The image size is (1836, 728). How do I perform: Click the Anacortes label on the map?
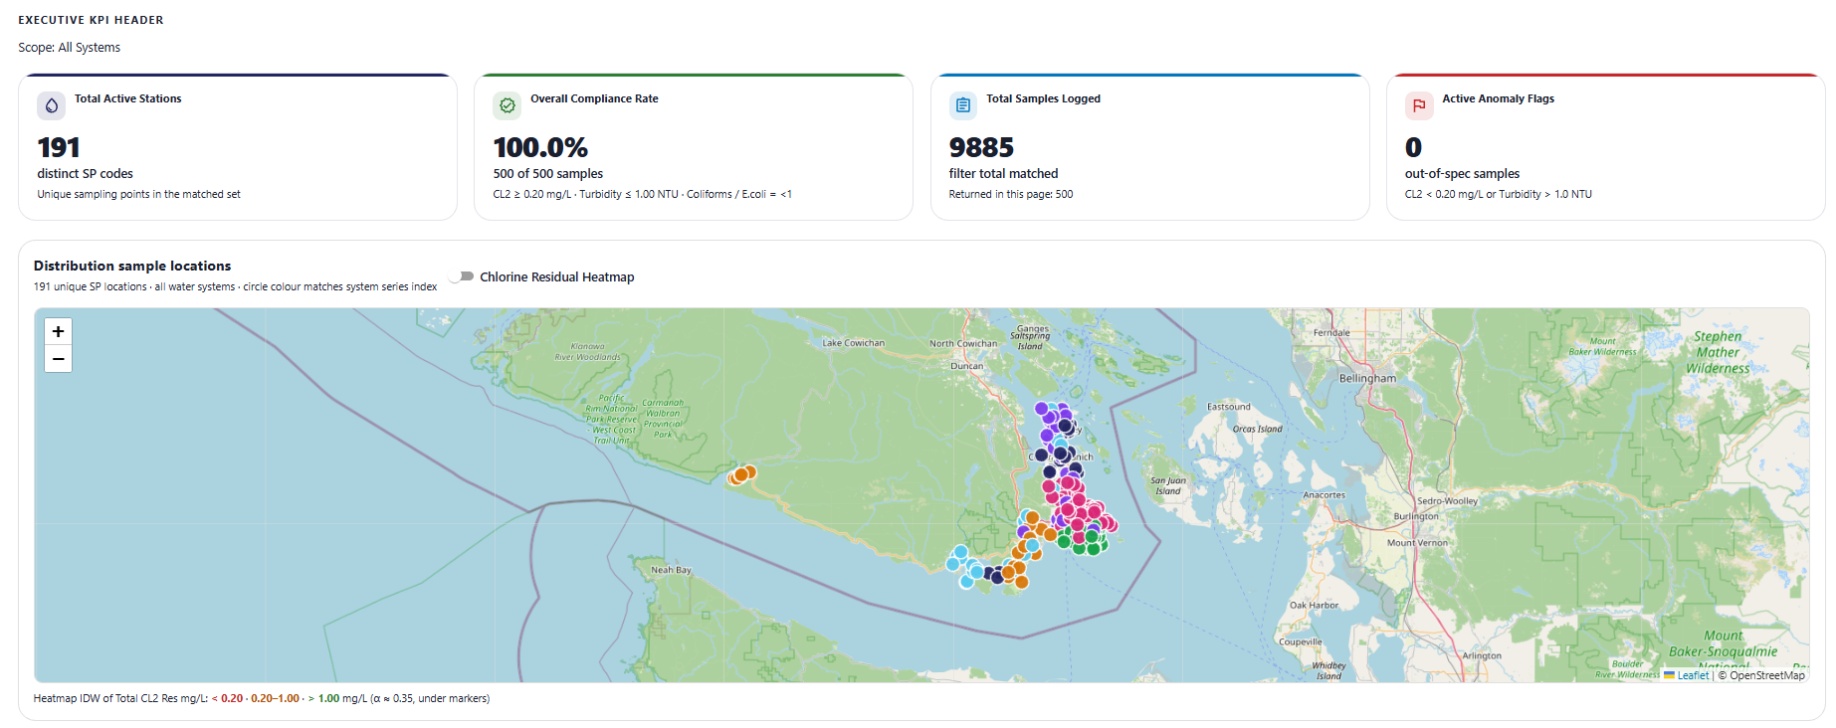[x=1324, y=494]
